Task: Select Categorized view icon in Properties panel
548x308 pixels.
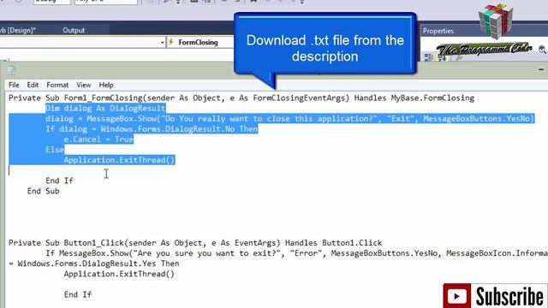Action: point(428,57)
